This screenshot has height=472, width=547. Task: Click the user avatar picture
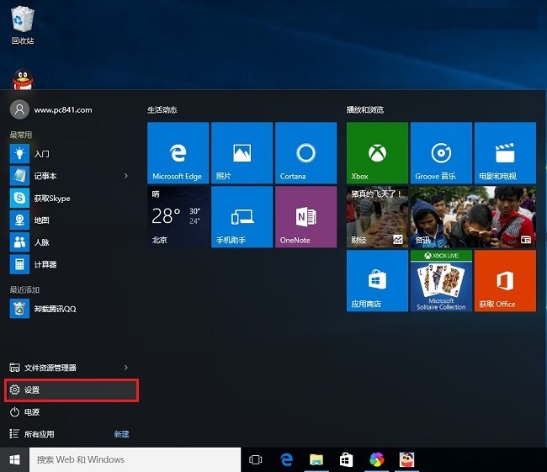coord(19,109)
